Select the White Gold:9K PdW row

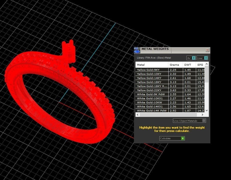pyautogui.click(x=170, y=94)
